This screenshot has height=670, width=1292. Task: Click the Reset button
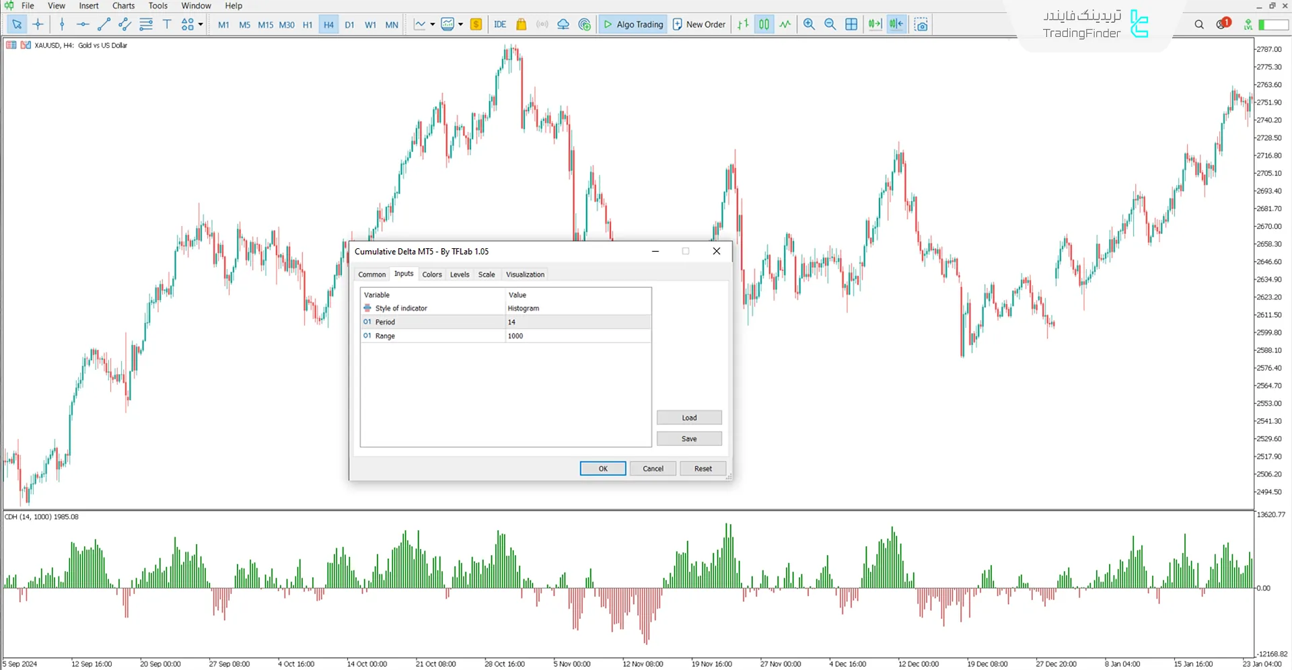click(x=703, y=469)
